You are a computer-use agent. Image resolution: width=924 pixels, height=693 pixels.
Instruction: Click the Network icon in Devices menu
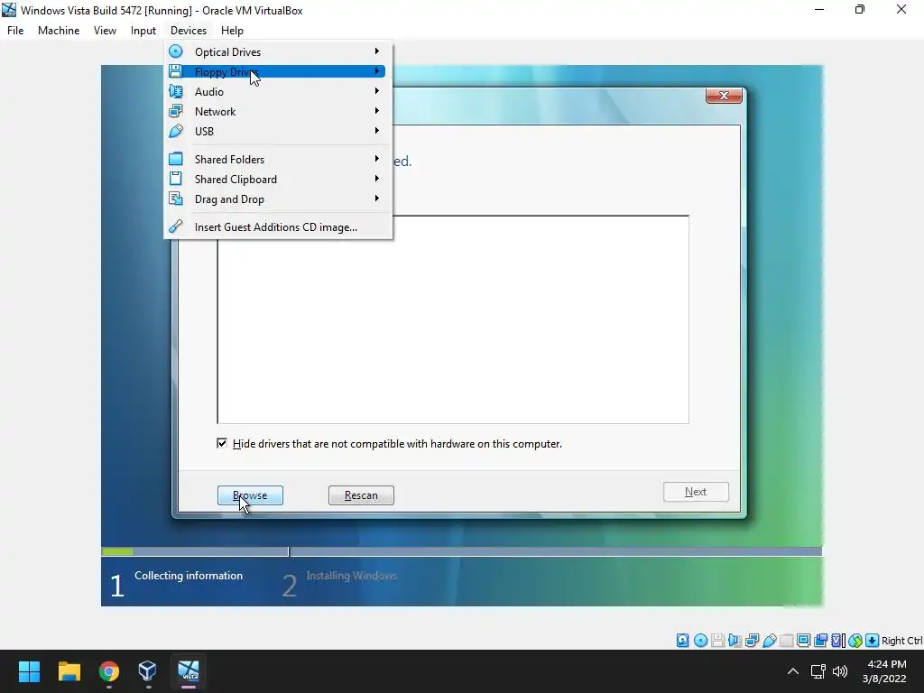[x=176, y=111]
